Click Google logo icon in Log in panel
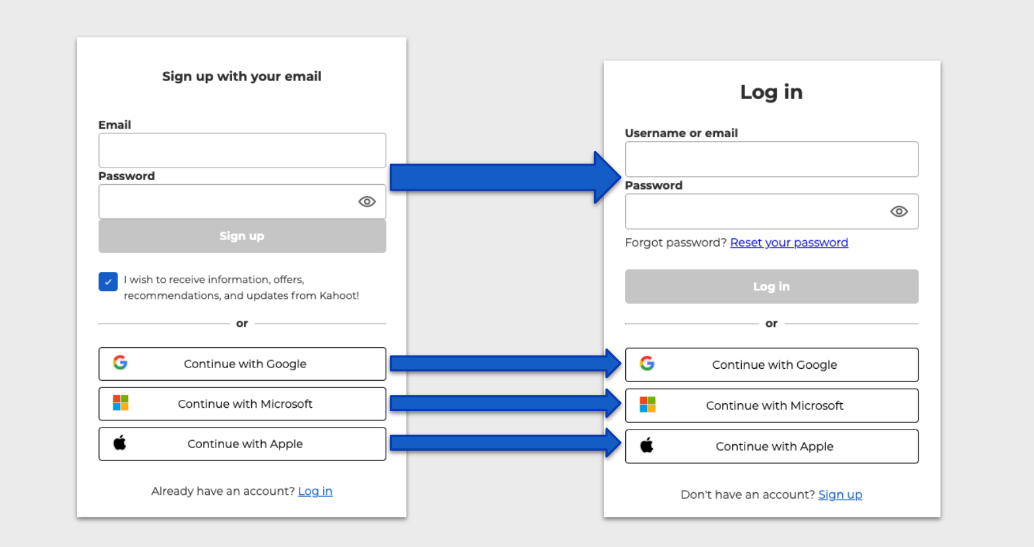Image resolution: width=1034 pixels, height=547 pixels. pyautogui.click(x=648, y=364)
